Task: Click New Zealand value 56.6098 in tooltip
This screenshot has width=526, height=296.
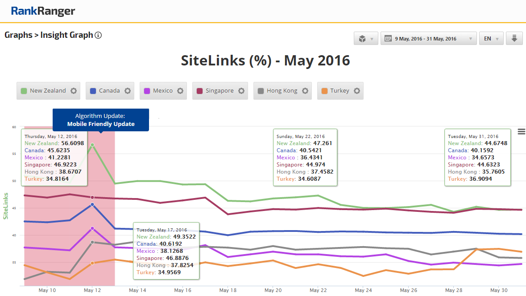Action: click(x=72, y=143)
